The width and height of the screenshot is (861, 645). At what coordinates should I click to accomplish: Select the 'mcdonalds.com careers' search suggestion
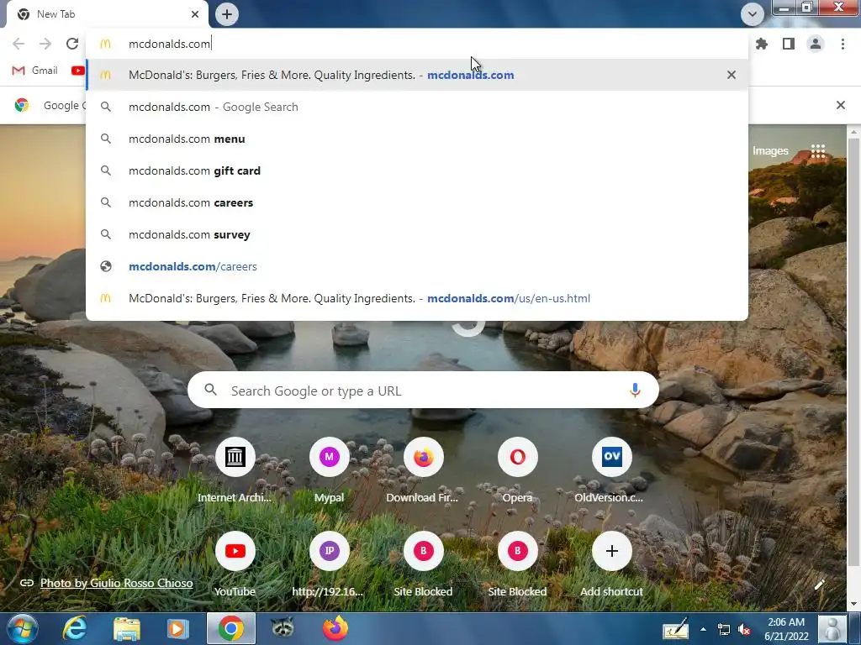[x=417, y=202]
